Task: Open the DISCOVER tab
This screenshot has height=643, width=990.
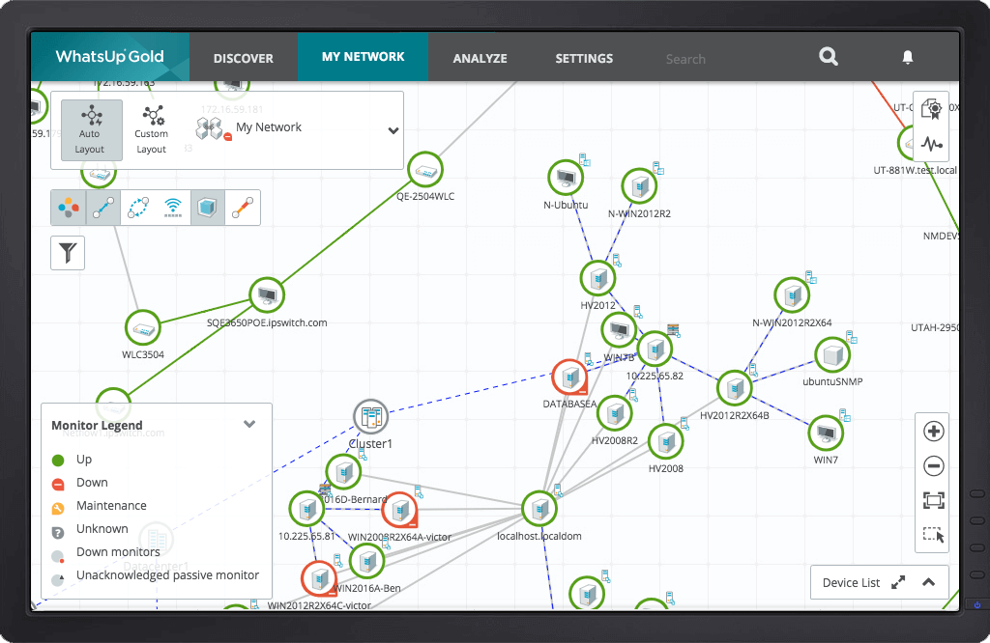Action: pos(243,58)
